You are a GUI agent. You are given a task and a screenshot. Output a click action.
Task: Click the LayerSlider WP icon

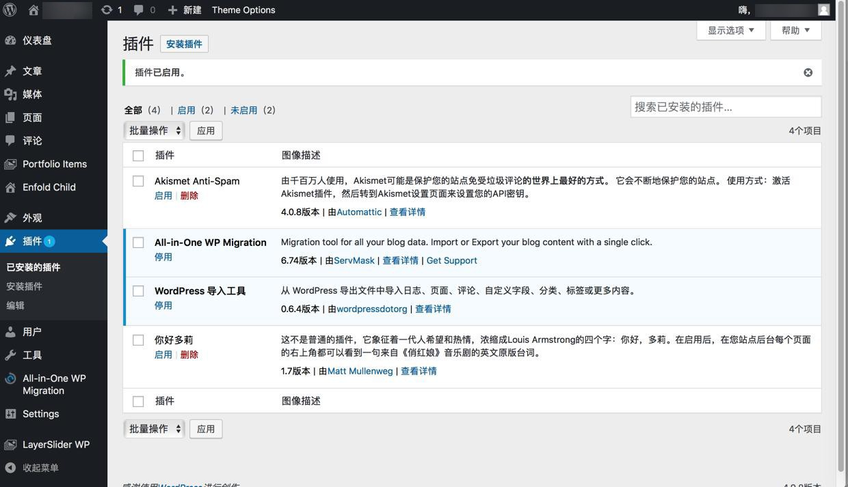click(10, 445)
